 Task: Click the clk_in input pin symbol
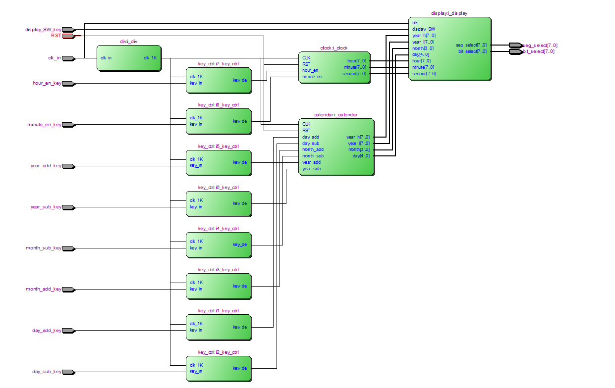(68, 58)
